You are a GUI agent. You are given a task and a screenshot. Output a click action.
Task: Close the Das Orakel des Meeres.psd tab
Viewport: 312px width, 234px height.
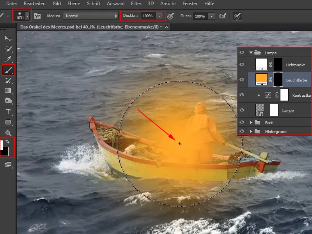167,27
